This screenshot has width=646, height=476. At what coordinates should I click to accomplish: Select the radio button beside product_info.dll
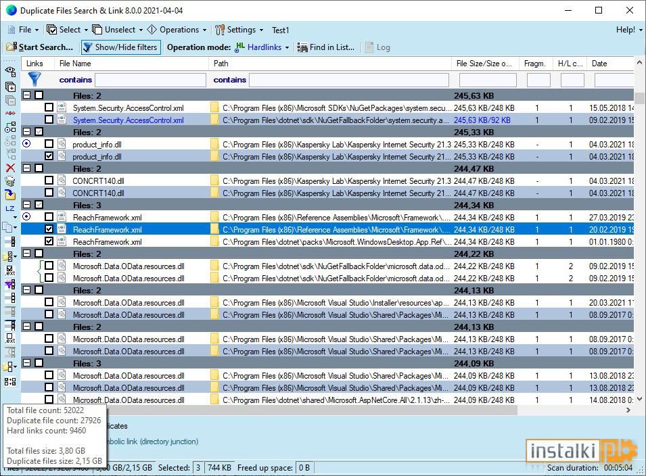coord(26,143)
